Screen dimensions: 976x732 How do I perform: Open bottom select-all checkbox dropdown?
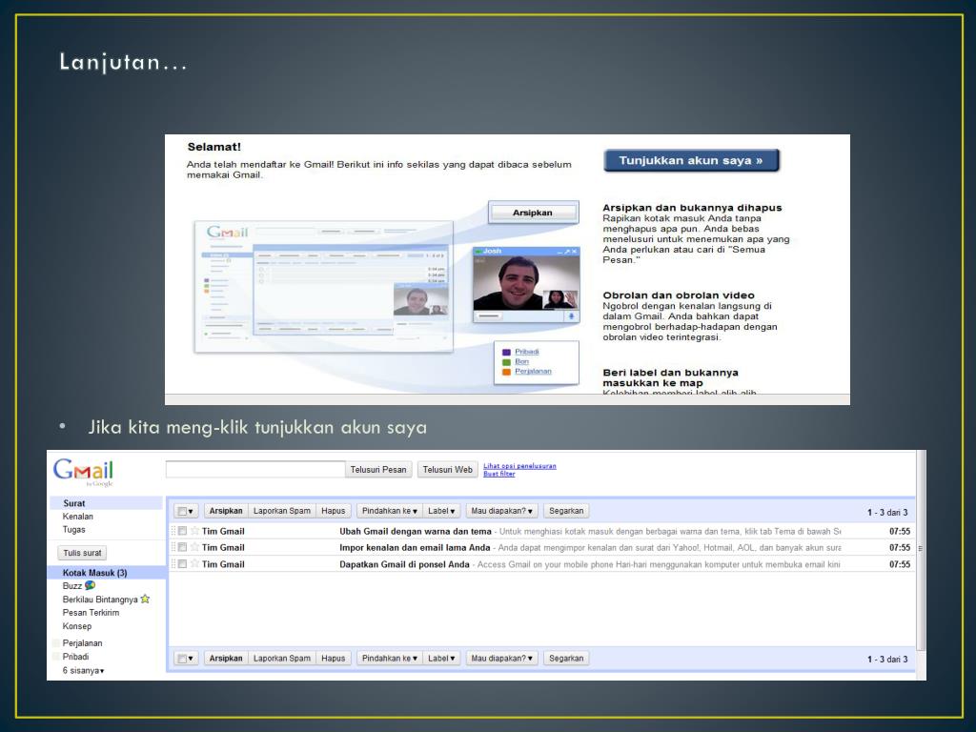[186, 659]
